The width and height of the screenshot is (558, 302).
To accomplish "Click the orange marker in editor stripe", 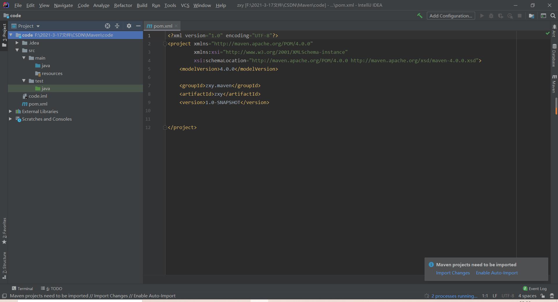I will (x=556, y=111).
